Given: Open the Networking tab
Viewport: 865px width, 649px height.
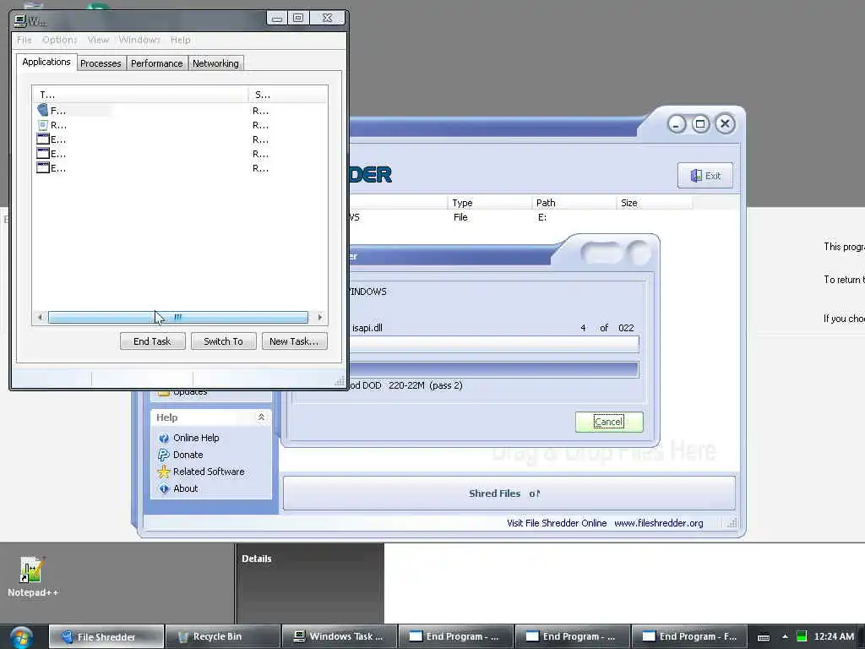Looking at the screenshot, I should point(215,63).
